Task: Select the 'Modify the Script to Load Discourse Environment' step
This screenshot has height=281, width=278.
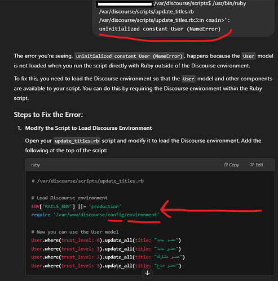Action: pyautogui.click(x=89, y=128)
